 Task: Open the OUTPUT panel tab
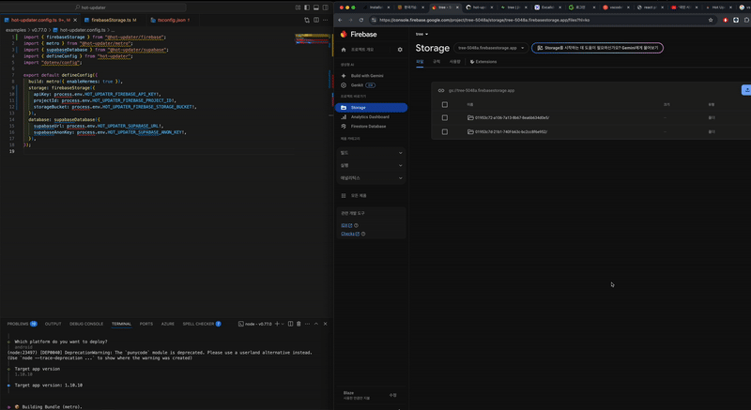tap(54, 324)
